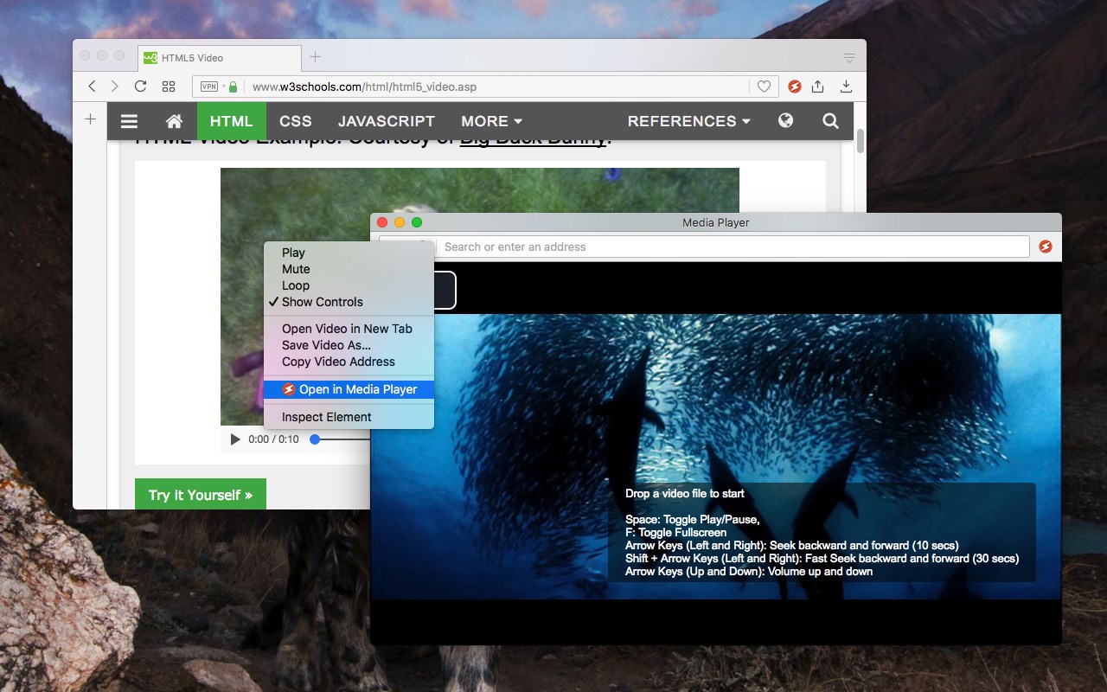This screenshot has height=692, width=1107.
Task: Select the HTML5 Video tab
Action: coord(219,58)
